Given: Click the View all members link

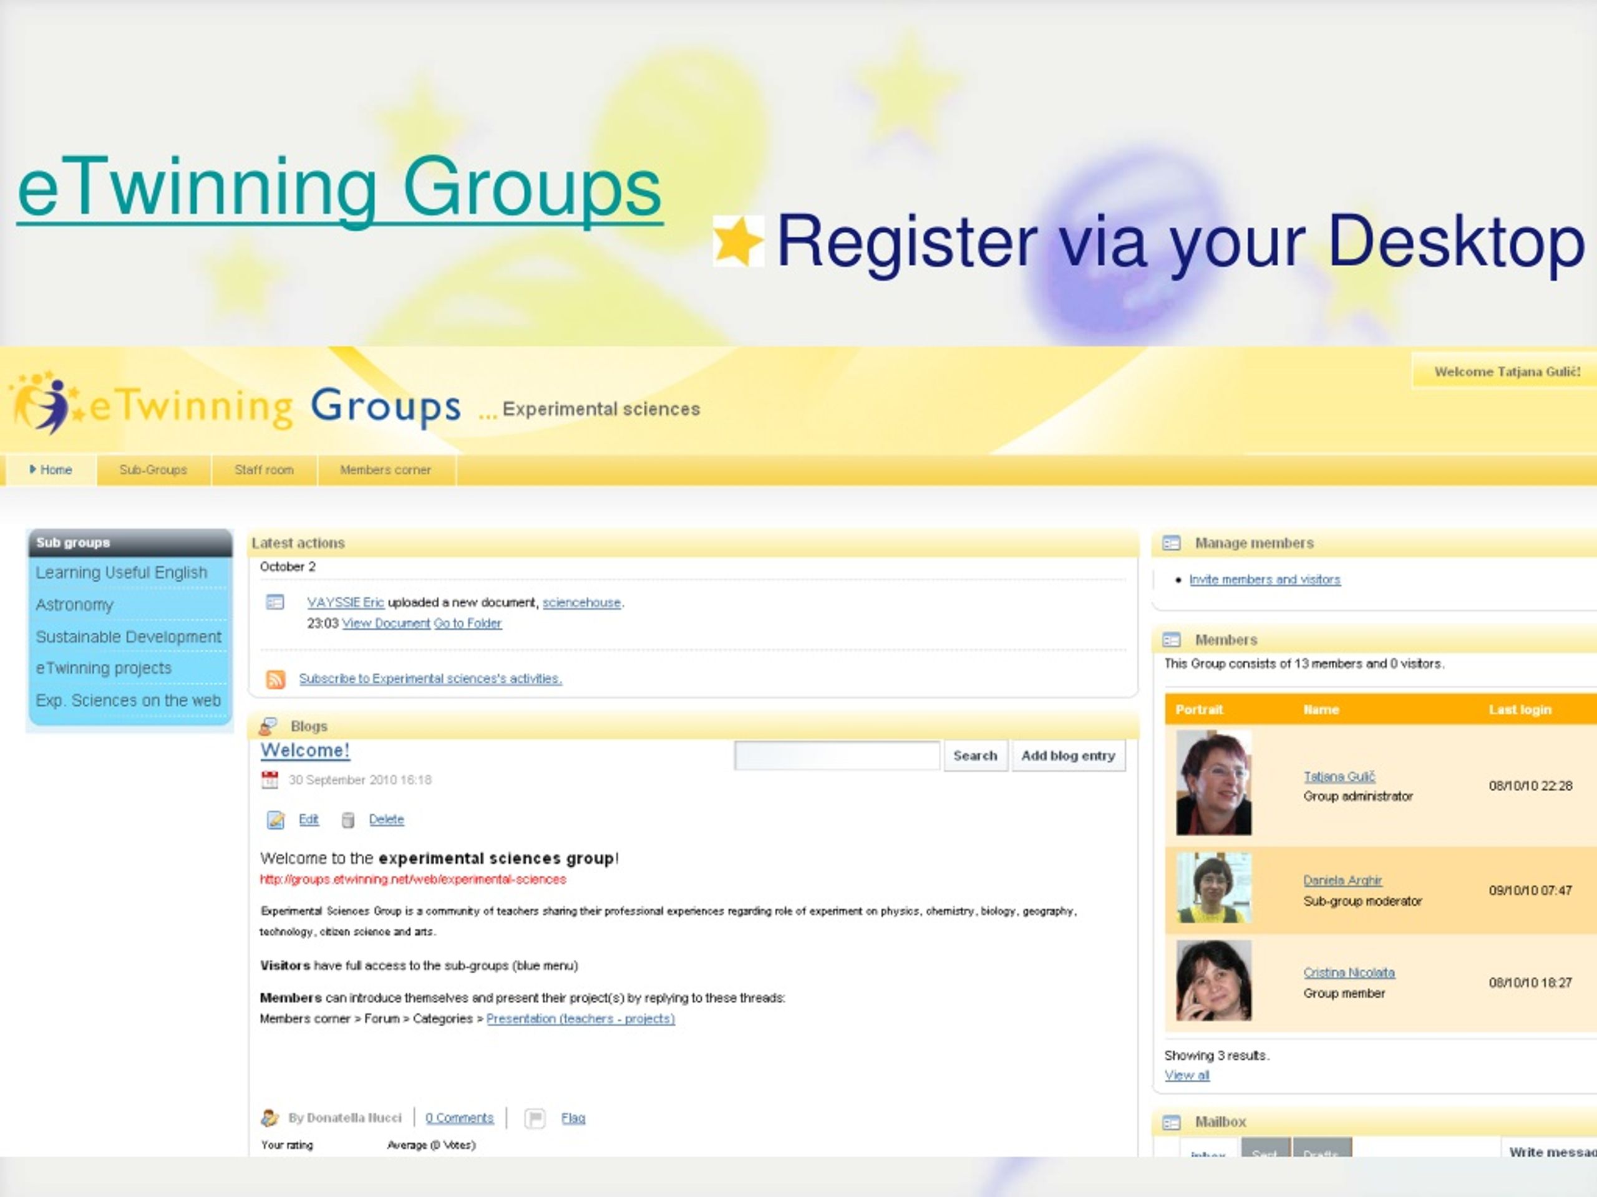Looking at the screenshot, I should pos(1187,1075).
